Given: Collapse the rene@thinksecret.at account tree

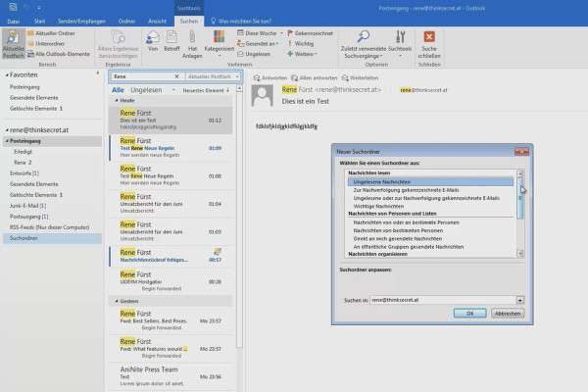Looking at the screenshot, I should click(7, 130).
